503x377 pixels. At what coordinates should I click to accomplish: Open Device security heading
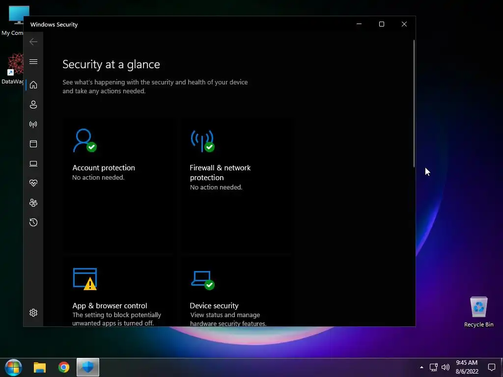(214, 305)
